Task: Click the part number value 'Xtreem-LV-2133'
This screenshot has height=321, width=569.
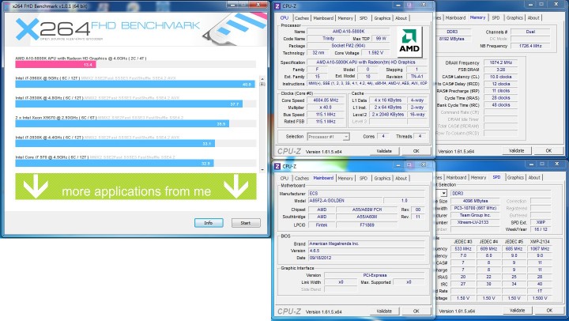Action: point(475,222)
